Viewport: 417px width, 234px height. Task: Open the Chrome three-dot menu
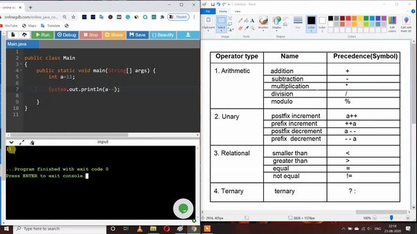pyautogui.click(x=194, y=17)
